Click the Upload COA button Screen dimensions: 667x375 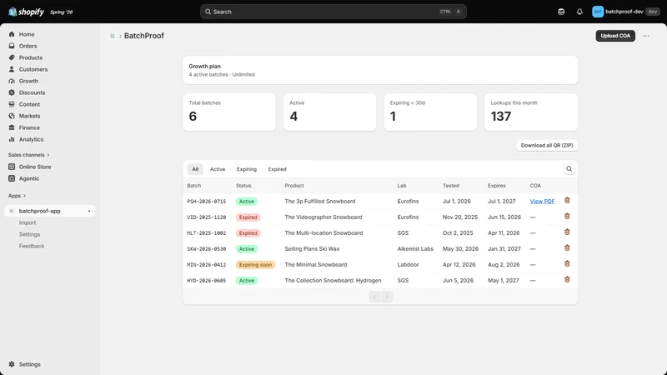coord(615,36)
